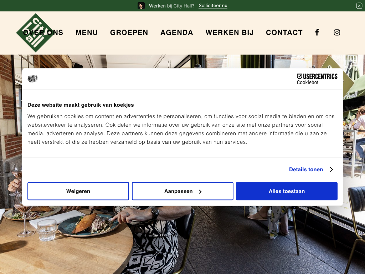Open the Facebook icon link
Image resolution: width=365 pixels, height=274 pixels.
[317, 32]
